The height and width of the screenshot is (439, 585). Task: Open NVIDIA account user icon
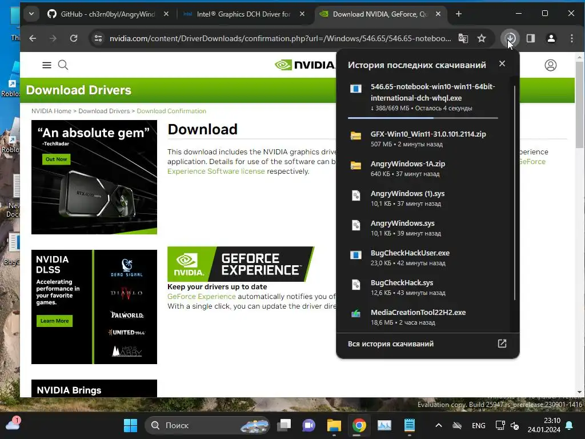(x=550, y=65)
